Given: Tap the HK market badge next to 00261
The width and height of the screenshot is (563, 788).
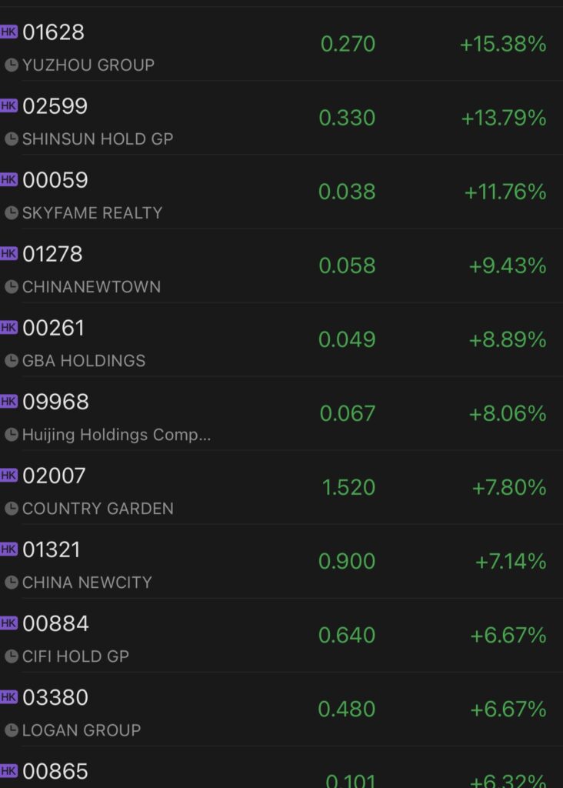Looking at the screenshot, I should [8, 327].
